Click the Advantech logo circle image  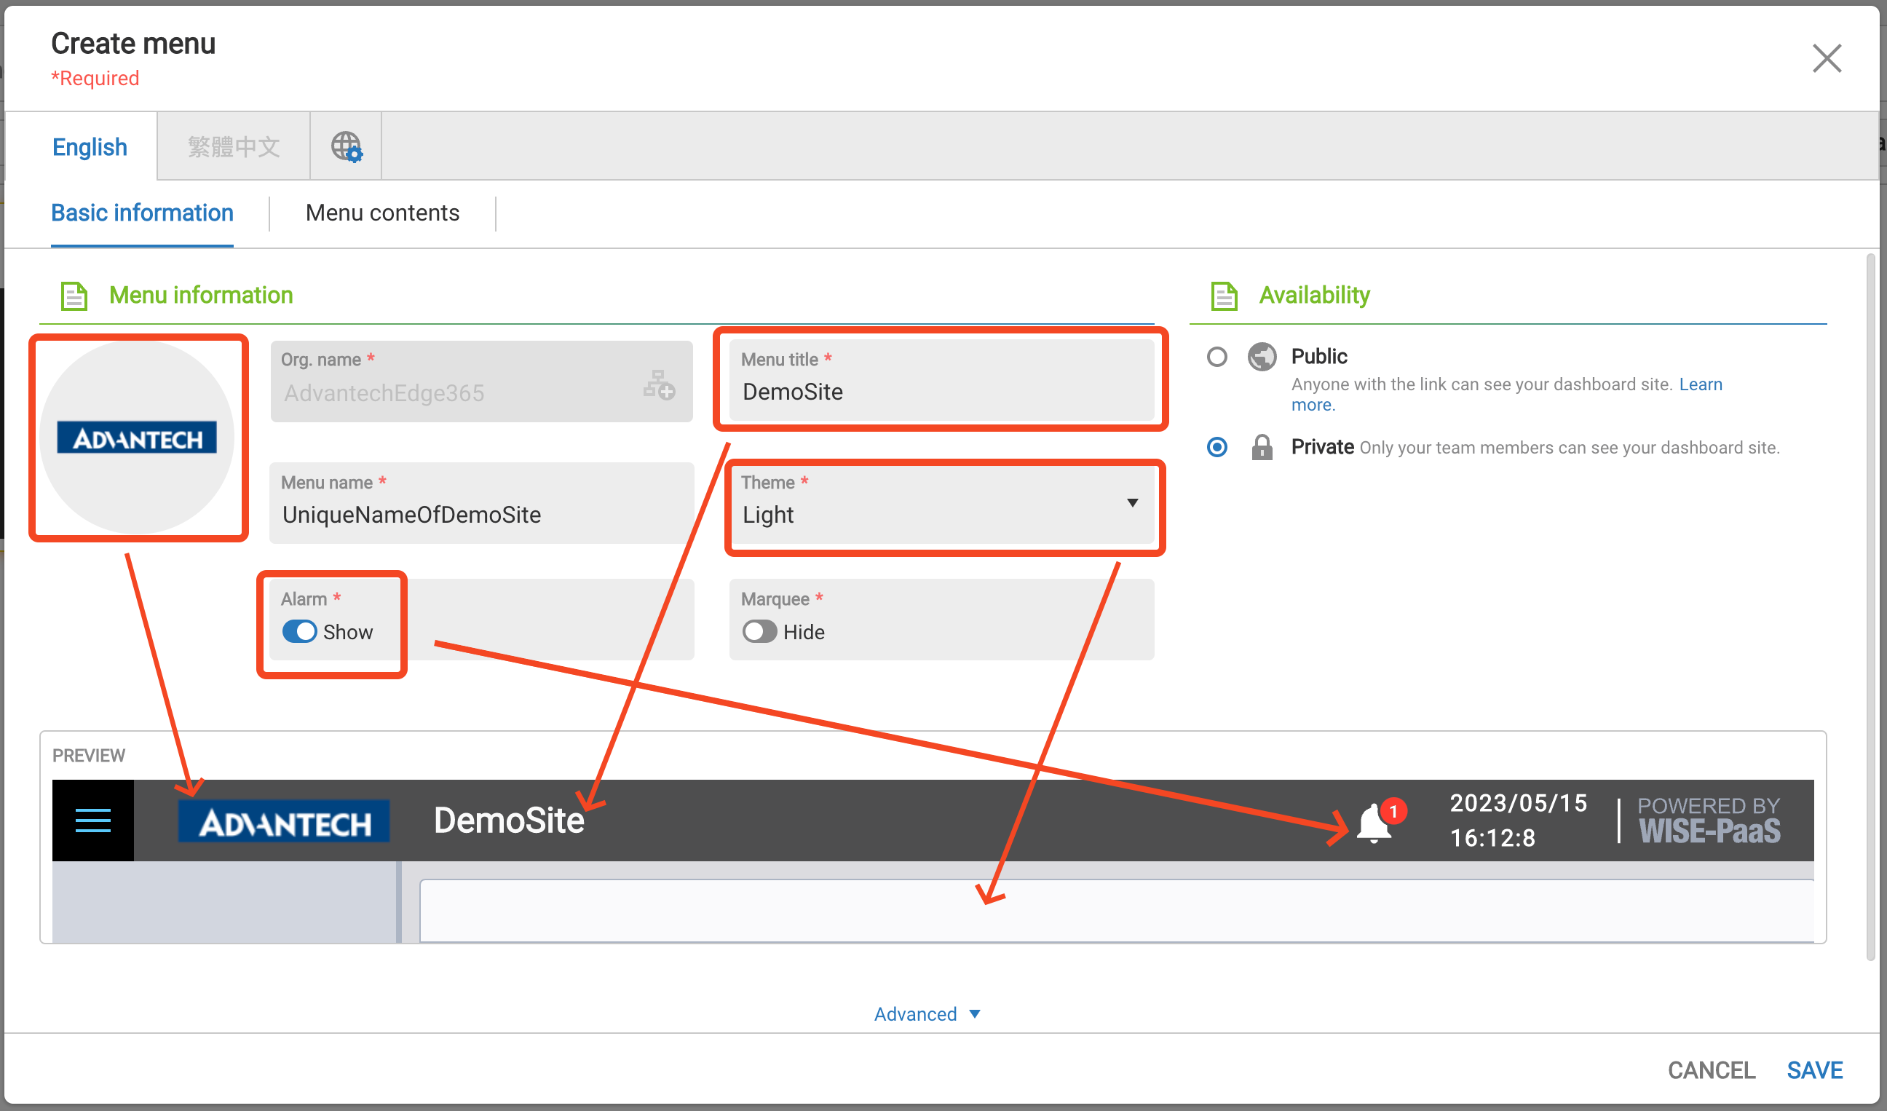tap(138, 438)
